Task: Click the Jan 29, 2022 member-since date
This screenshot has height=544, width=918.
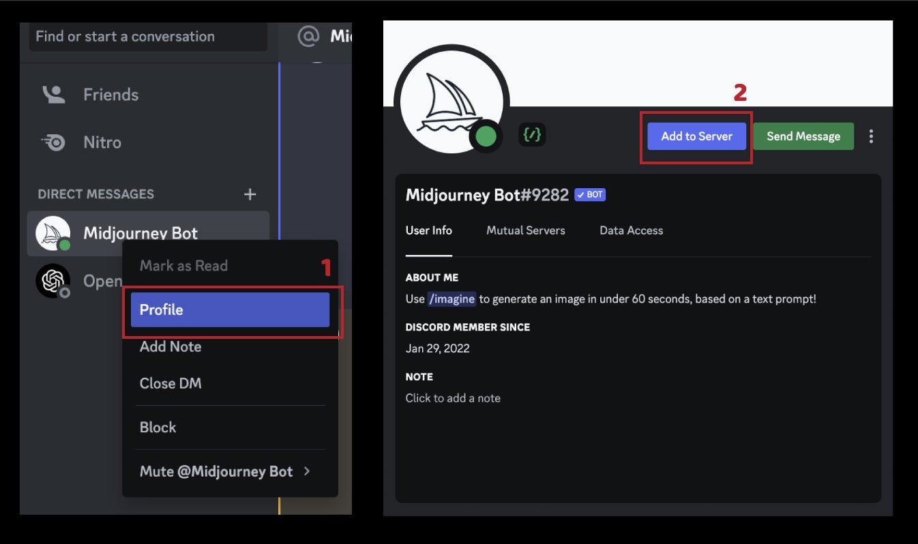Action: 437,348
